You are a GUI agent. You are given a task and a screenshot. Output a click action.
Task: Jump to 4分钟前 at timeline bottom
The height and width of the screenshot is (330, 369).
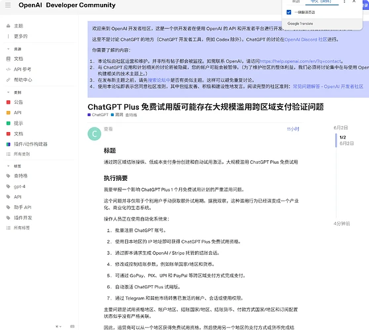[x=341, y=224]
